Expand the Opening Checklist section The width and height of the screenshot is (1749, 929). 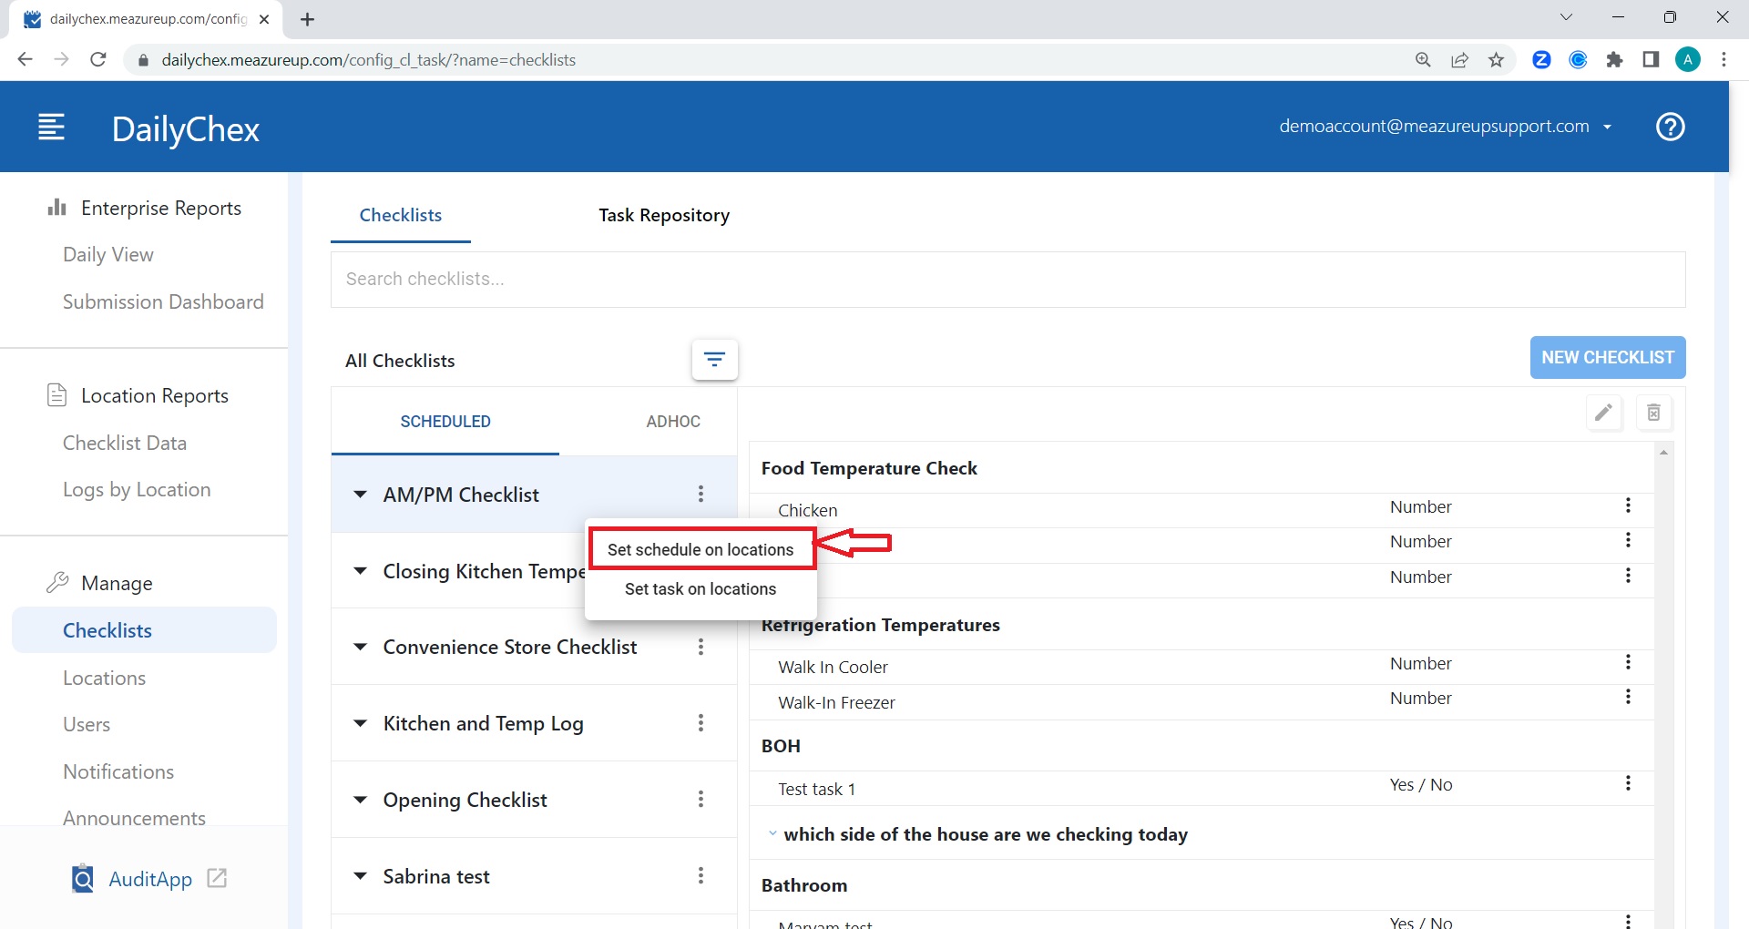[x=359, y=799]
